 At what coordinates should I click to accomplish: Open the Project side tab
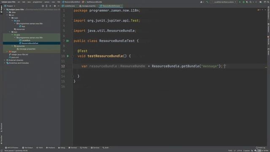tap(1, 9)
